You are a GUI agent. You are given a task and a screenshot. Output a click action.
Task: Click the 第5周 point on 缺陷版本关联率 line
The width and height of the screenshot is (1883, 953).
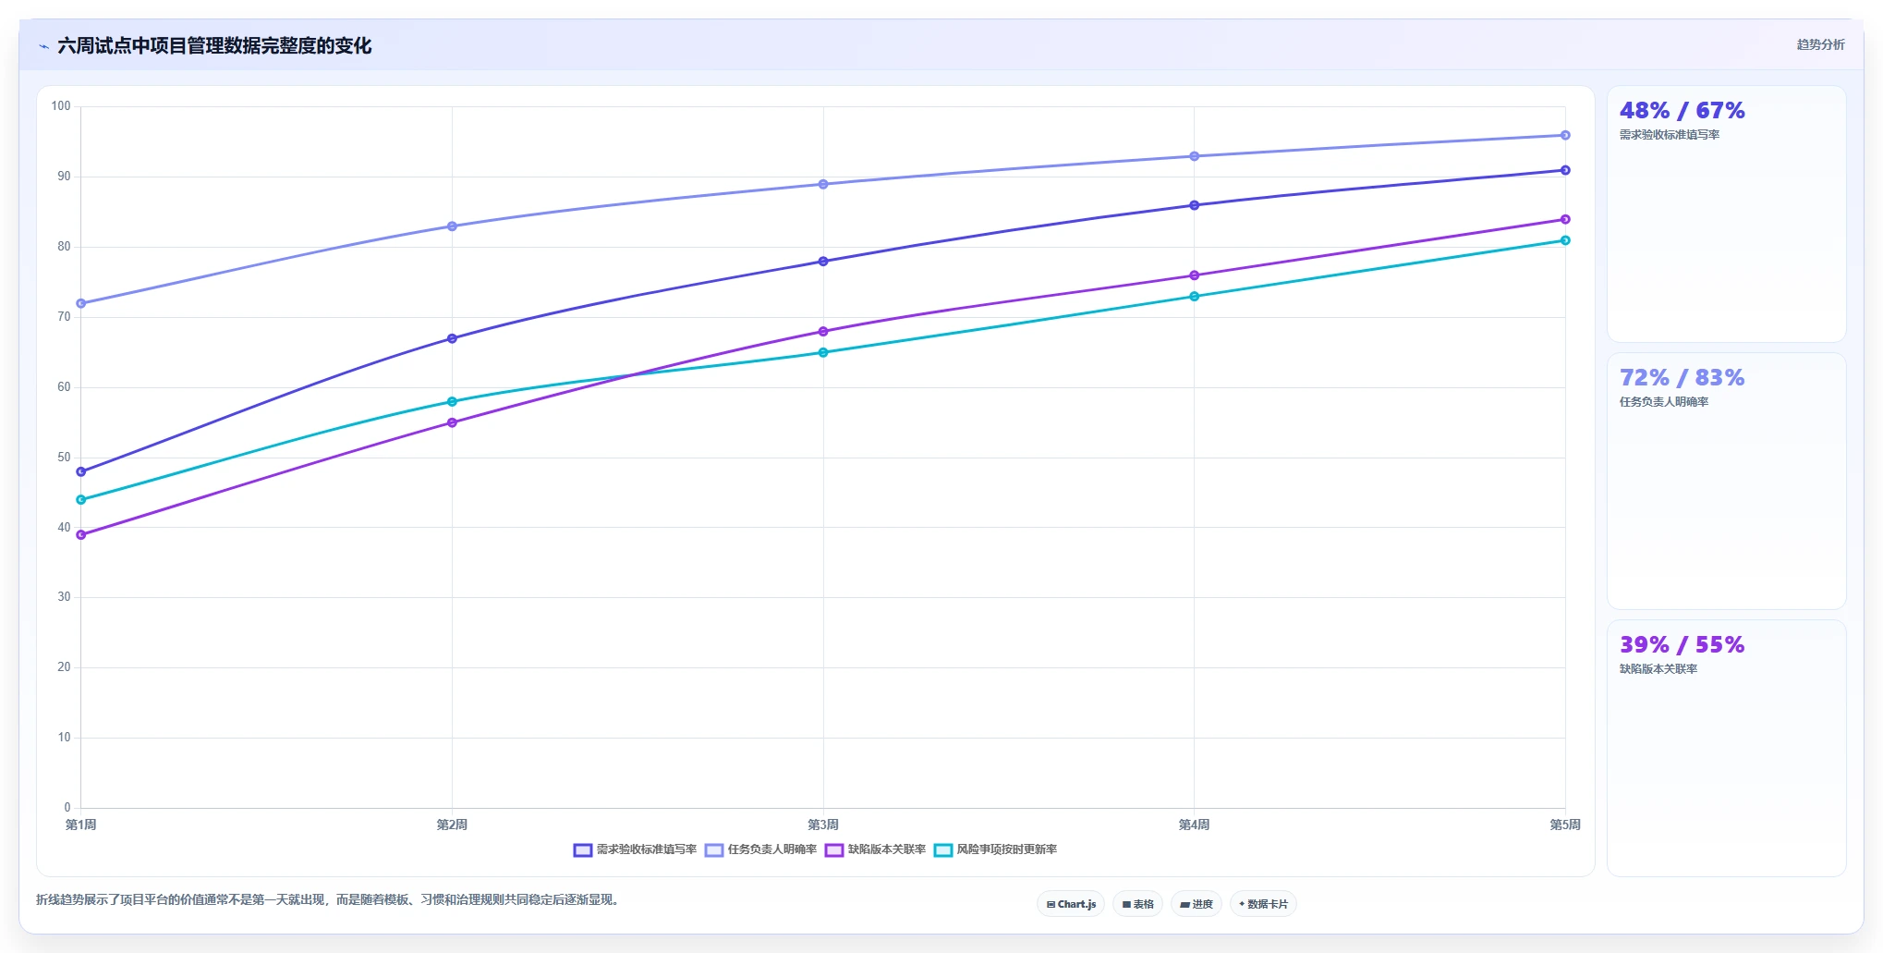(x=1565, y=219)
